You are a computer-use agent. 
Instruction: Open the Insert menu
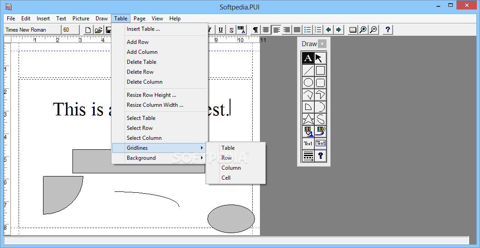click(x=43, y=19)
